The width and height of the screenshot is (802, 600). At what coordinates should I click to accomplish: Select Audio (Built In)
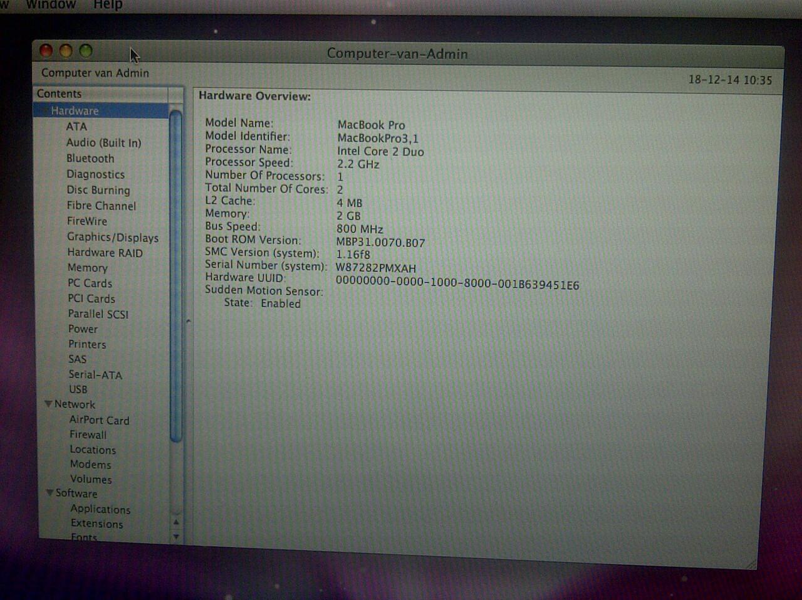pyautogui.click(x=104, y=143)
